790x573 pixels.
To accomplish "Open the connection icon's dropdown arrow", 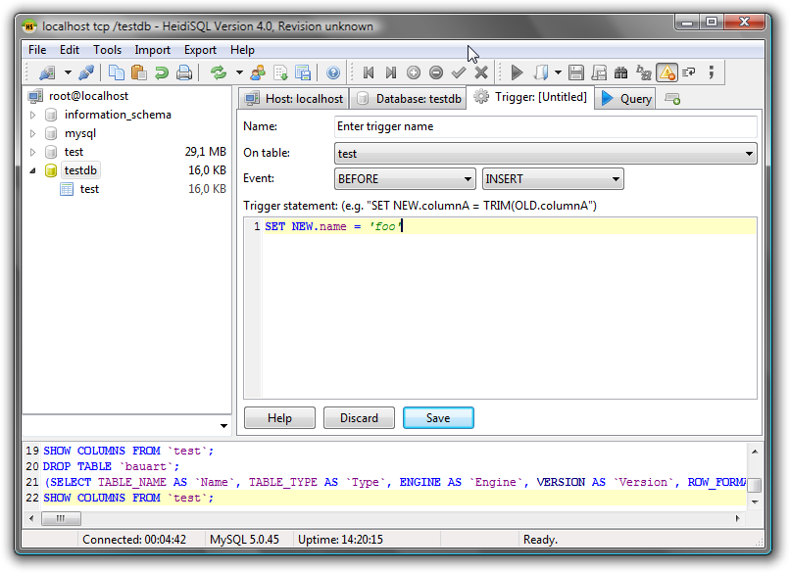I will tap(68, 73).
